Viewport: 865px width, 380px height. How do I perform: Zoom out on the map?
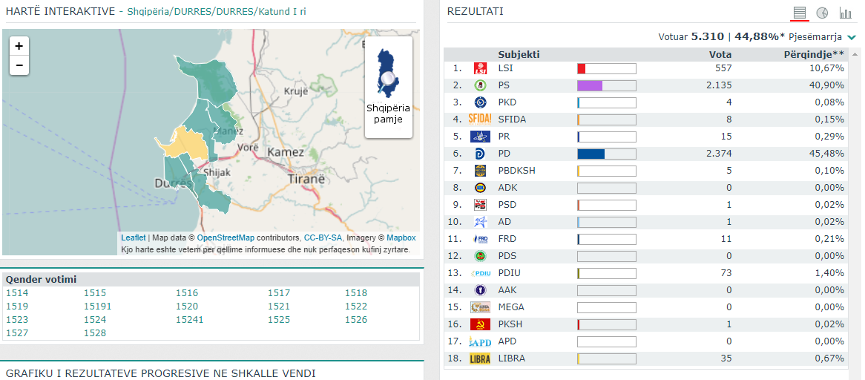point(19,65)
